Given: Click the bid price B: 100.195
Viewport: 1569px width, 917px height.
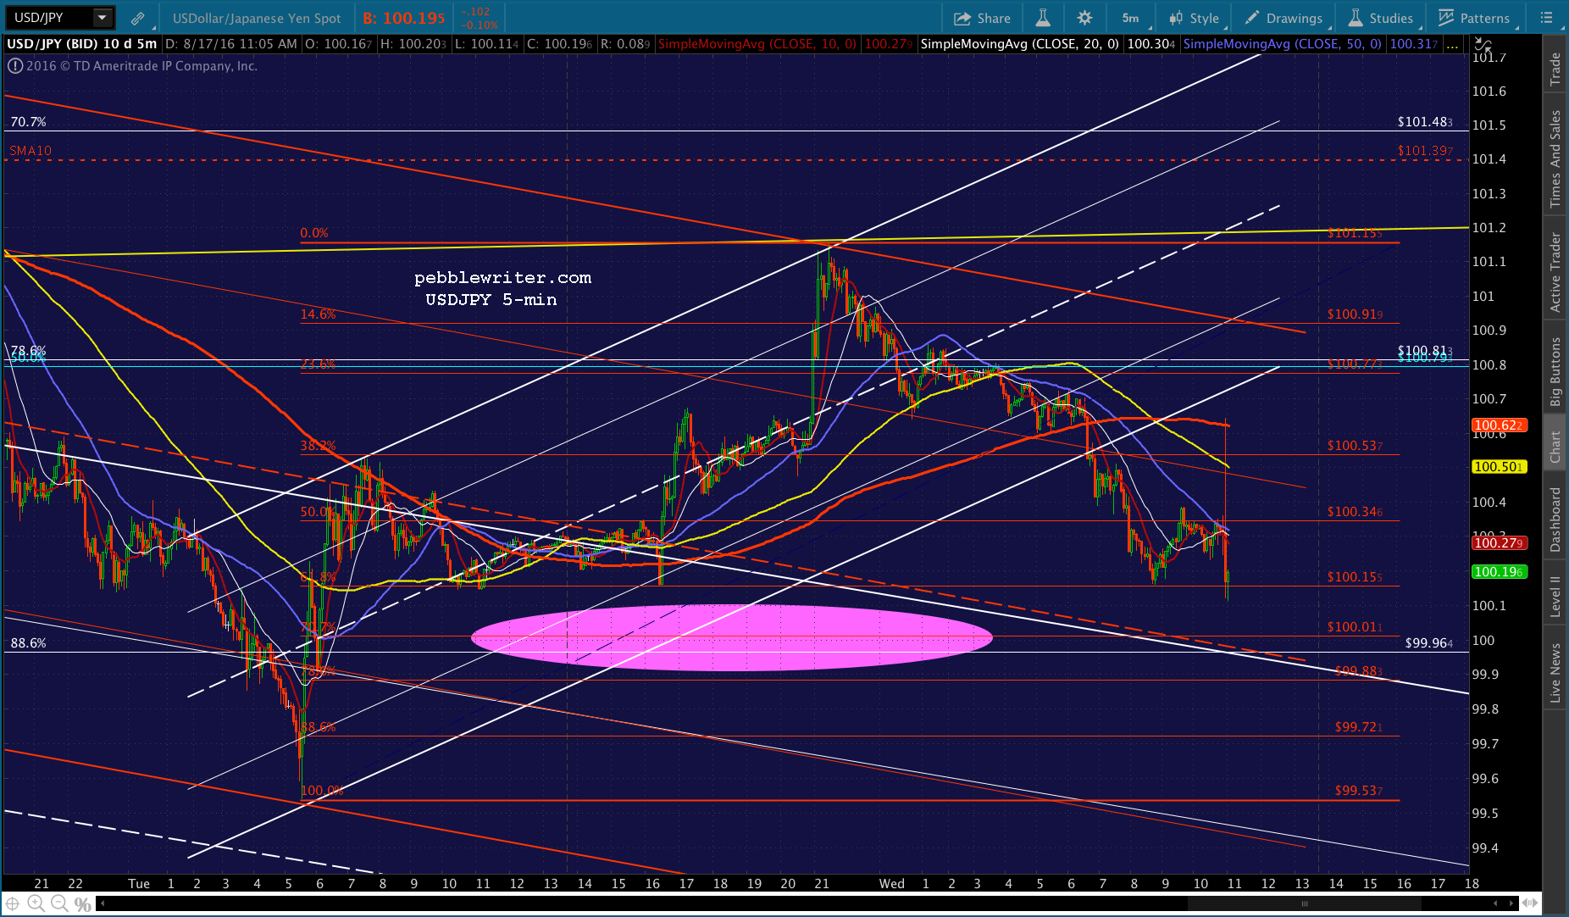Looking at the screenshot, I should [x=404, y=18].
